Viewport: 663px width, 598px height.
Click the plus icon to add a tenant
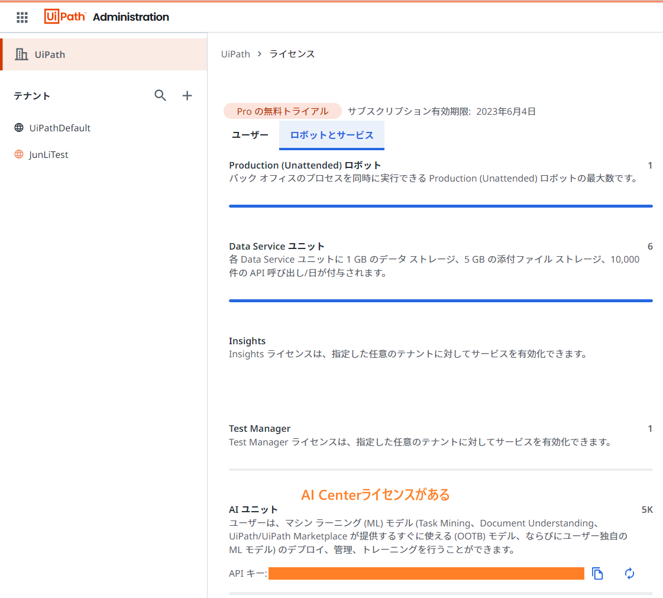187,95
